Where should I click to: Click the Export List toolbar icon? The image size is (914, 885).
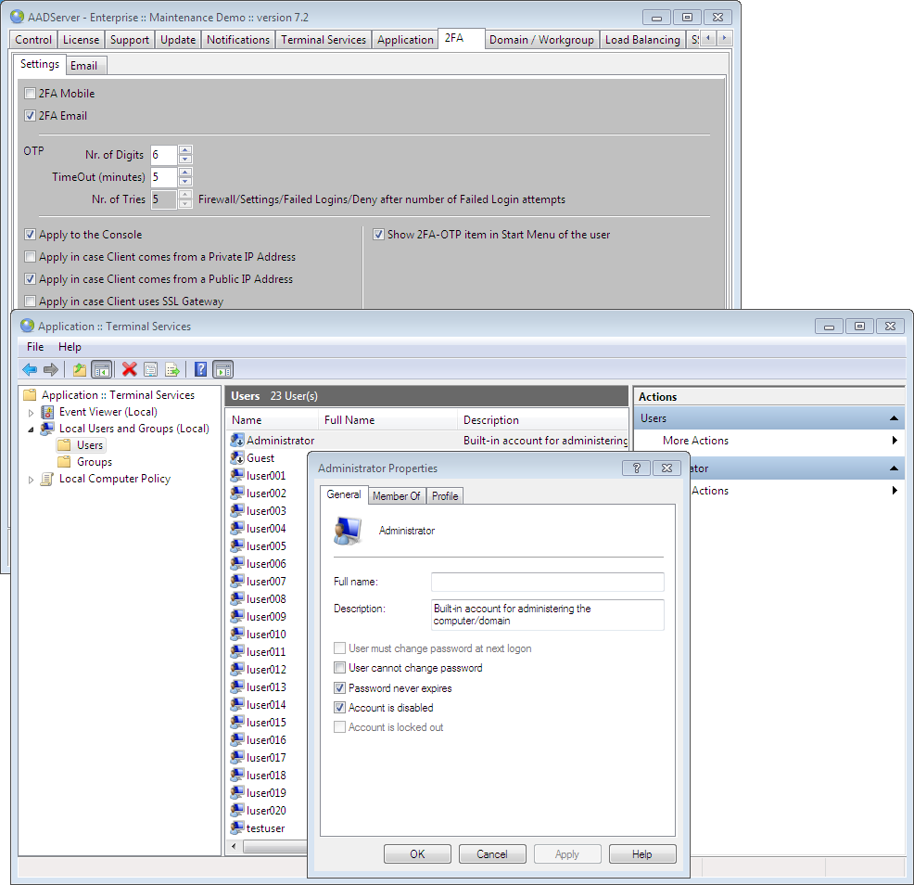point(171,369)
